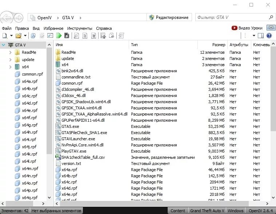Click the blue cube toolbar icon
The width and height of the screenshot is (276, 214).
(33, 36)
